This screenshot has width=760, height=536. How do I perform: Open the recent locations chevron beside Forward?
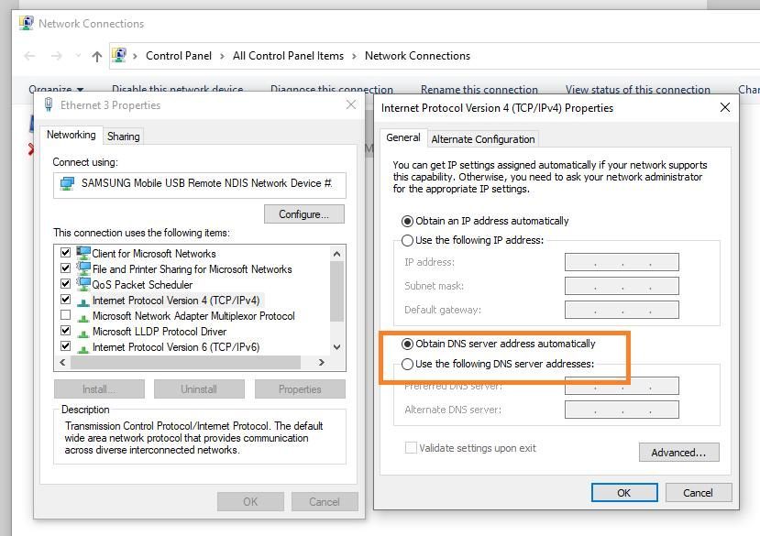(78, 56)
